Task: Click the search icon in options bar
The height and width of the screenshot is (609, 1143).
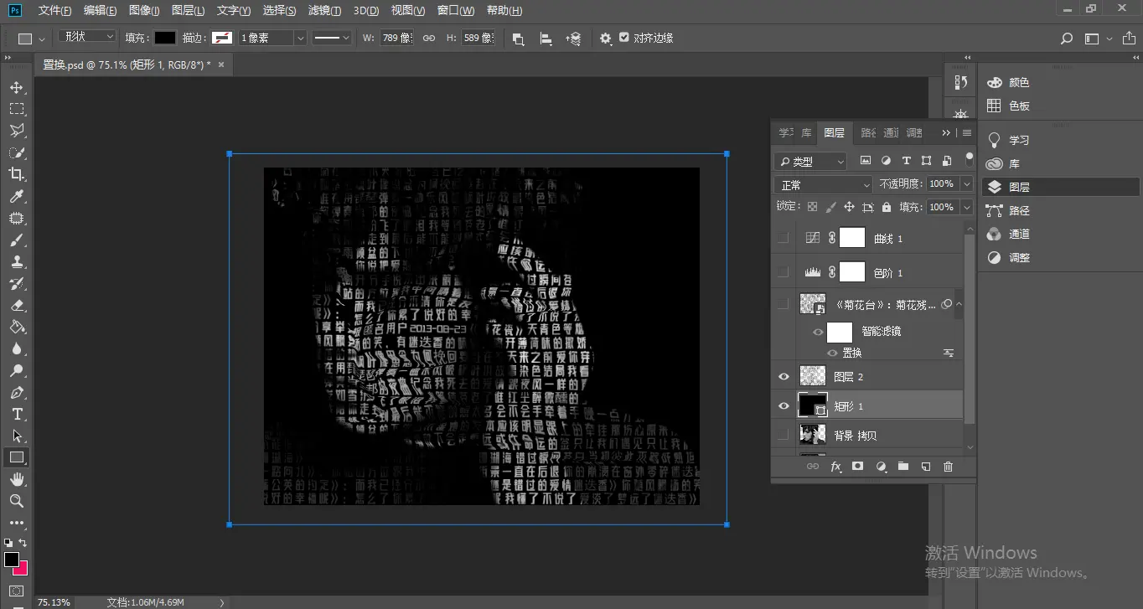Action: pyautogui.click(x=1066, y=39)
